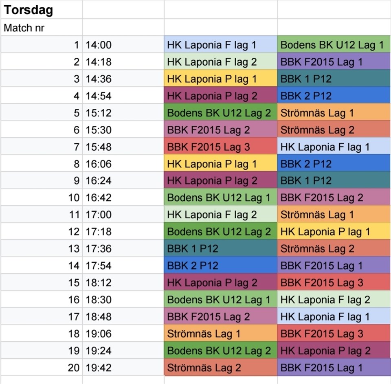Select Strömnäs Lag 1 at 15:12
The image size is (391, 384).
(x=334, y=112)
